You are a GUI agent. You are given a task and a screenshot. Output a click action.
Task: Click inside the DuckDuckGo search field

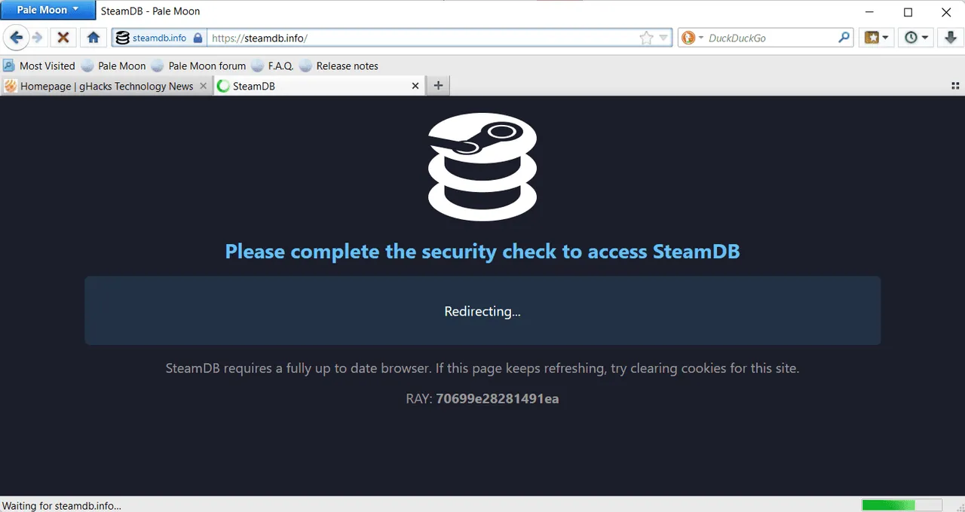[771, 38]
